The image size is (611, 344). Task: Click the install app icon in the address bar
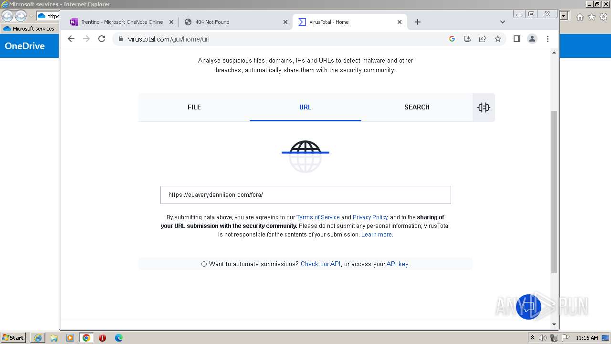(467, 39)
